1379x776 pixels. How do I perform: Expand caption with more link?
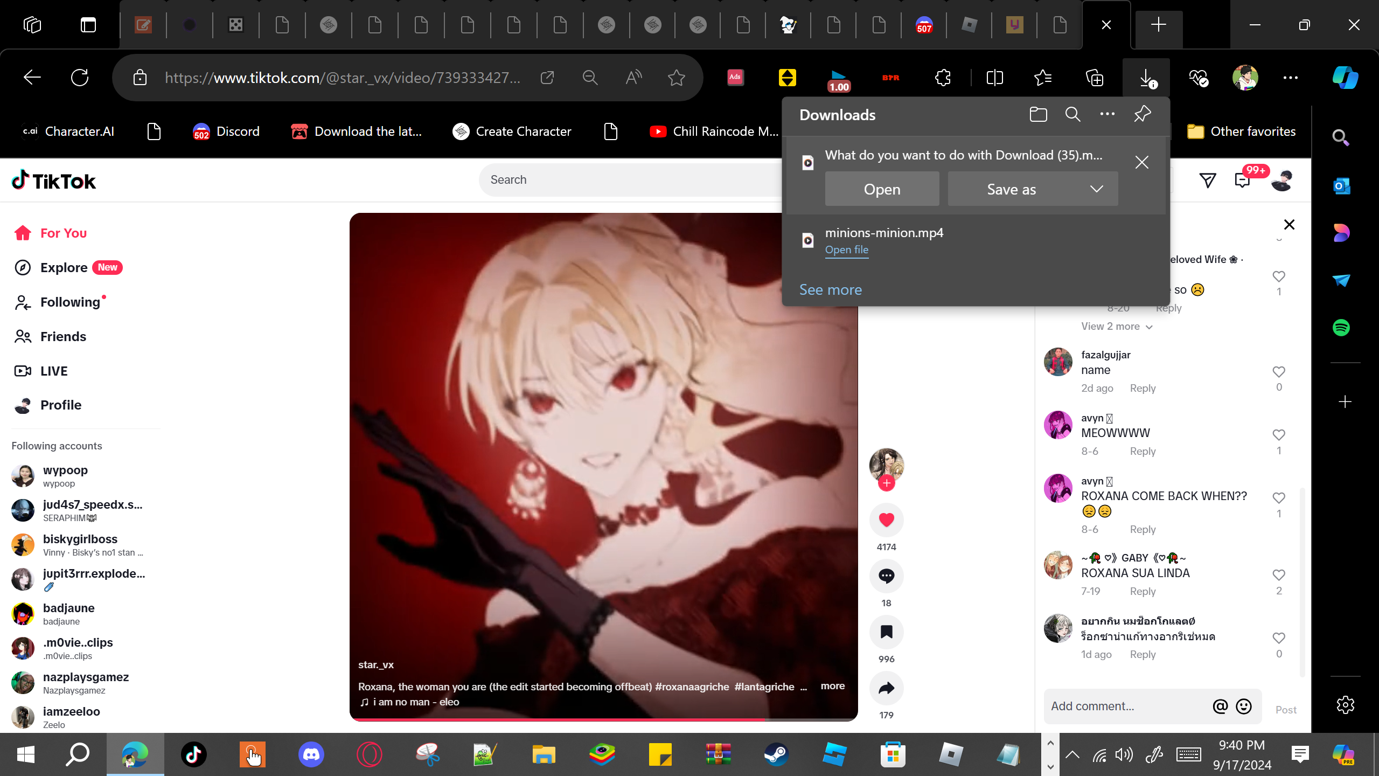click(x=832, y=686)
